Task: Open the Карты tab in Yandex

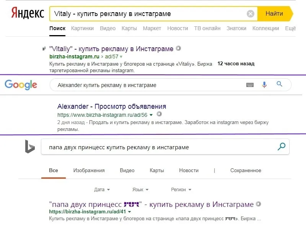Action: (129, 28)
